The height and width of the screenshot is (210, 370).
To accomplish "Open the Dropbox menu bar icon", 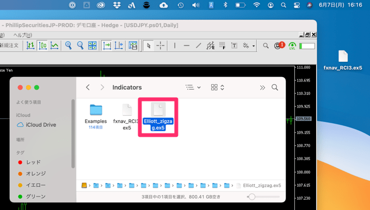I will (117, 5).
